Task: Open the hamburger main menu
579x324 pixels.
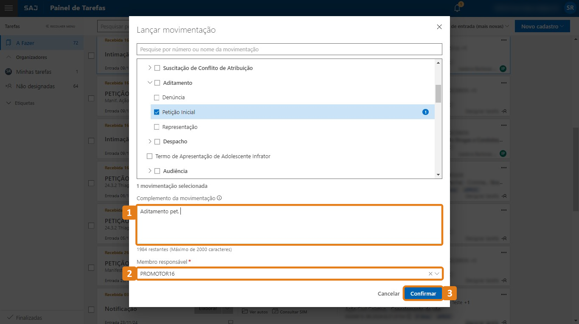Action: [x=8, y=8]
